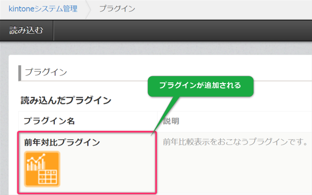Click the grid table symbol inside plugin icon
Screen dimensions: 312x195
49,176
